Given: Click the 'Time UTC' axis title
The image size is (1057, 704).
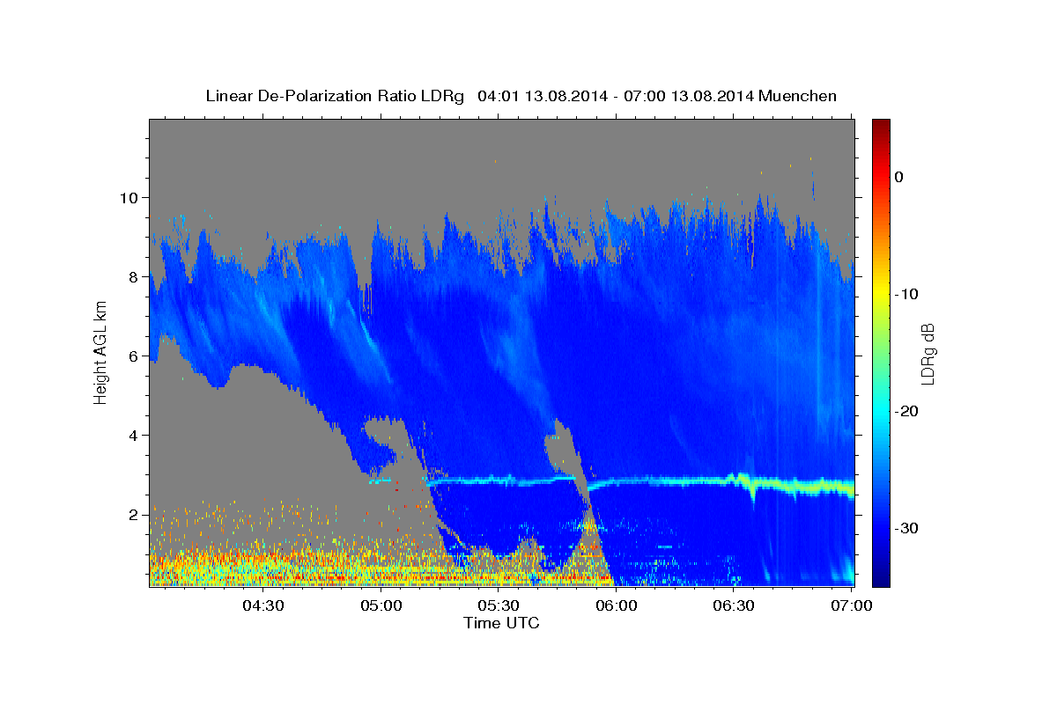Looking at the screenshot, I should click(501, 623).
